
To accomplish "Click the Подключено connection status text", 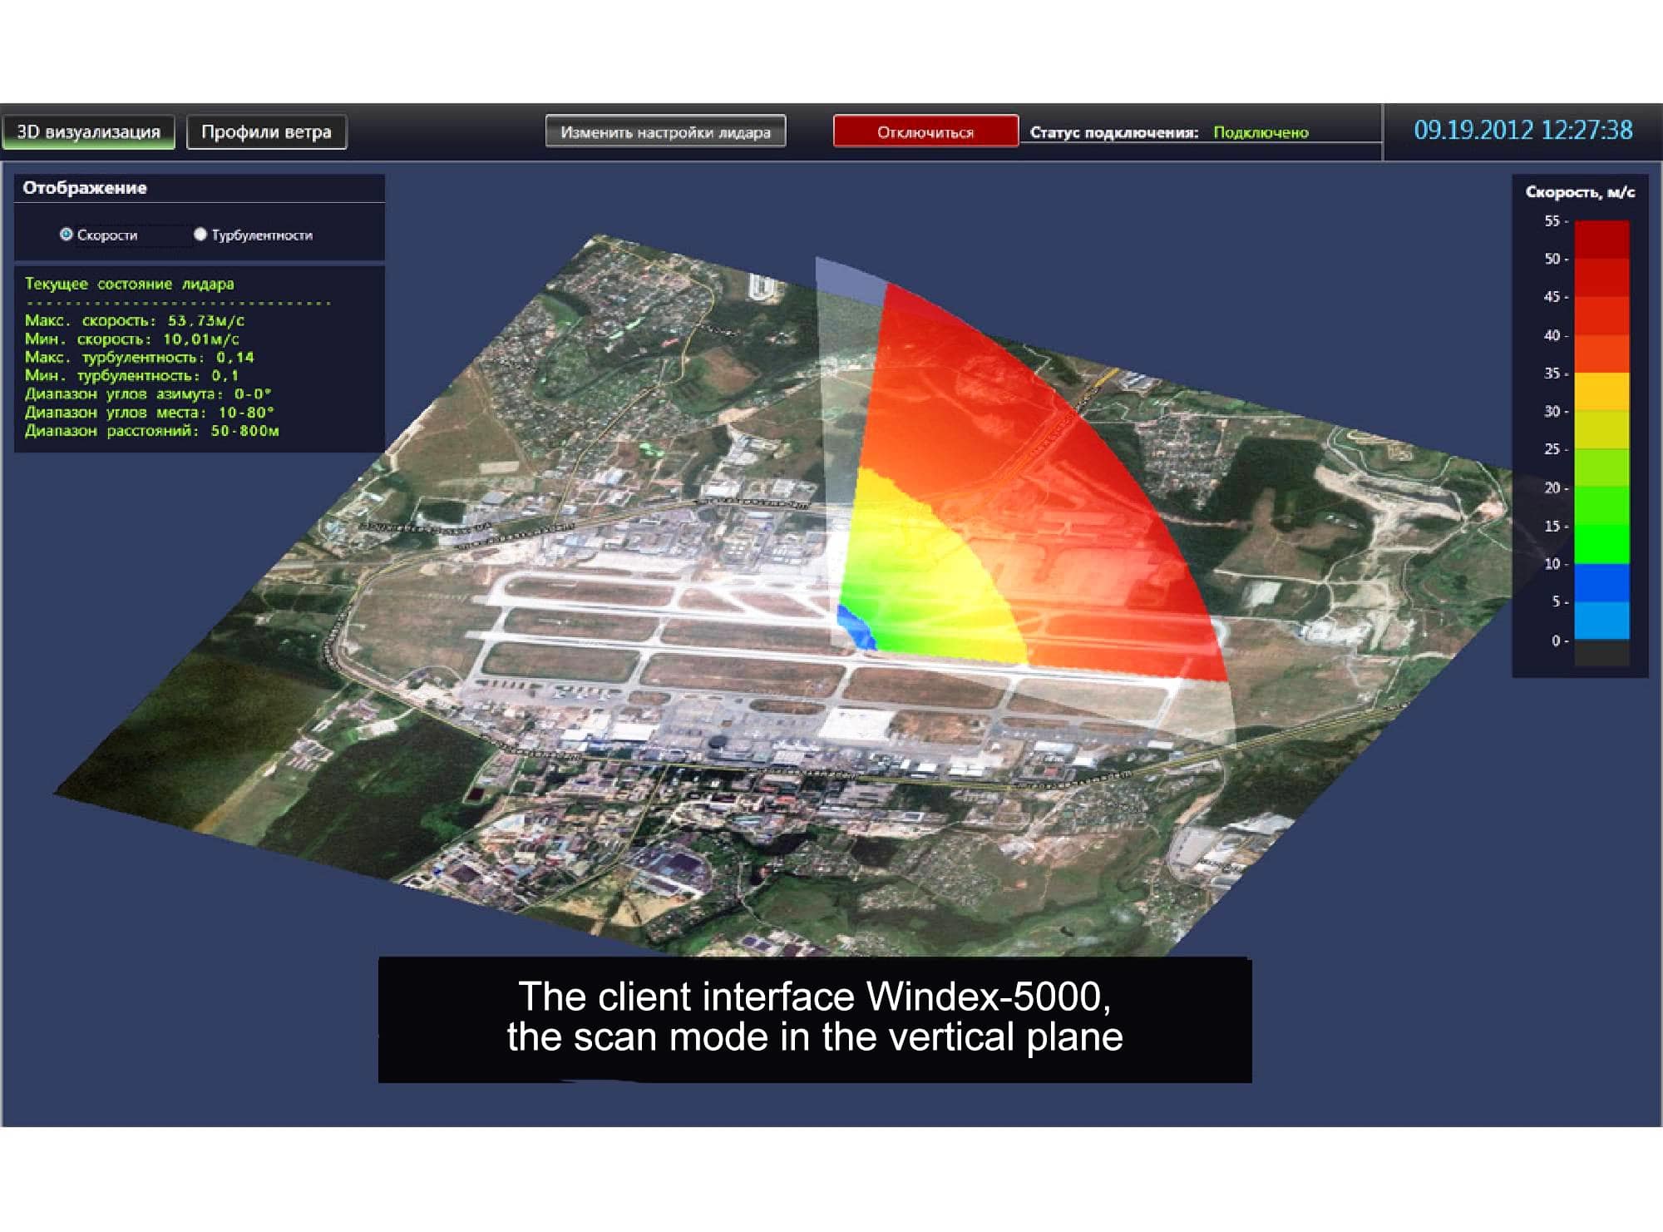I will (1261, 132).
